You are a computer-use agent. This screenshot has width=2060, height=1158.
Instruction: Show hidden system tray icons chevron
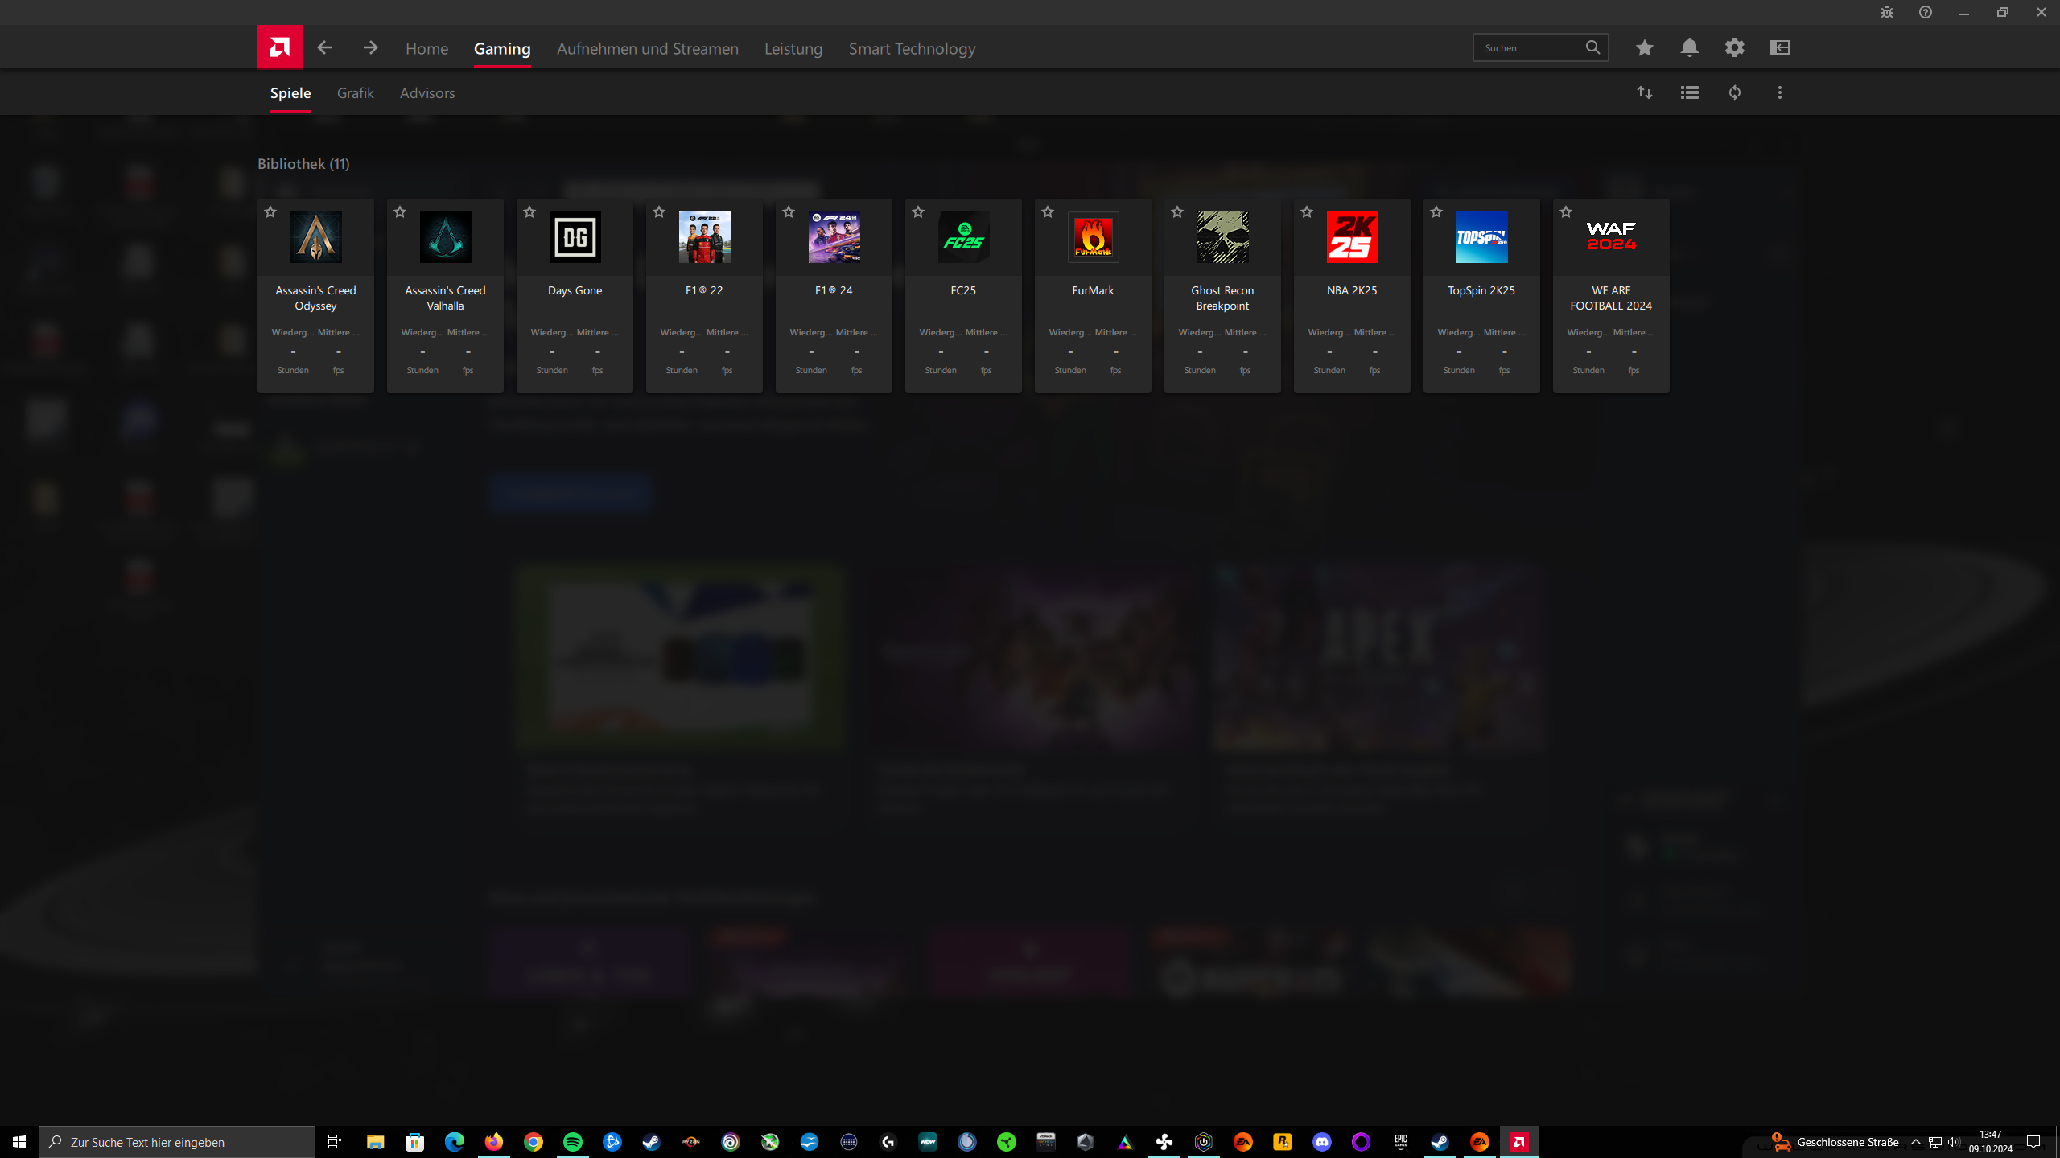pyautogui.click(x=1916, y=1142)
